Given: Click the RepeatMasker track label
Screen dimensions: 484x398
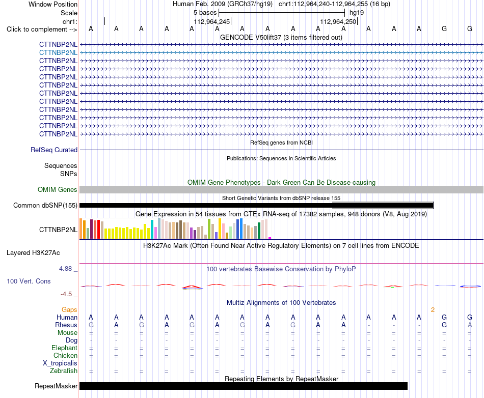Looking at the screenshot, I should (x=56, y=386).
